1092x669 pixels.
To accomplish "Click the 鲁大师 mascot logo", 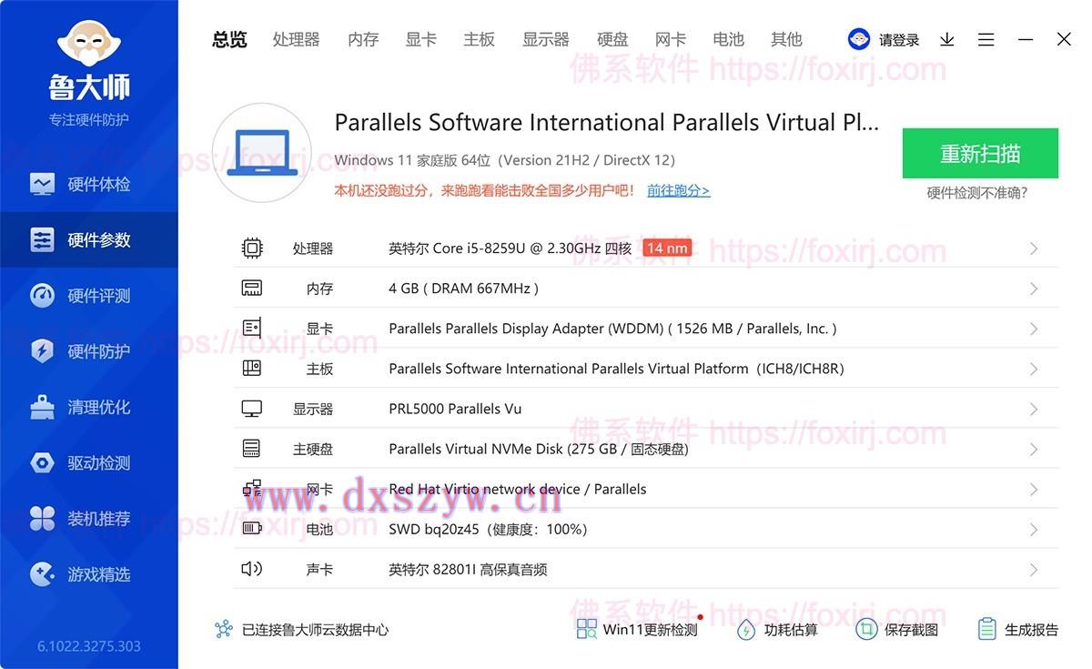I will pos(89,43).
